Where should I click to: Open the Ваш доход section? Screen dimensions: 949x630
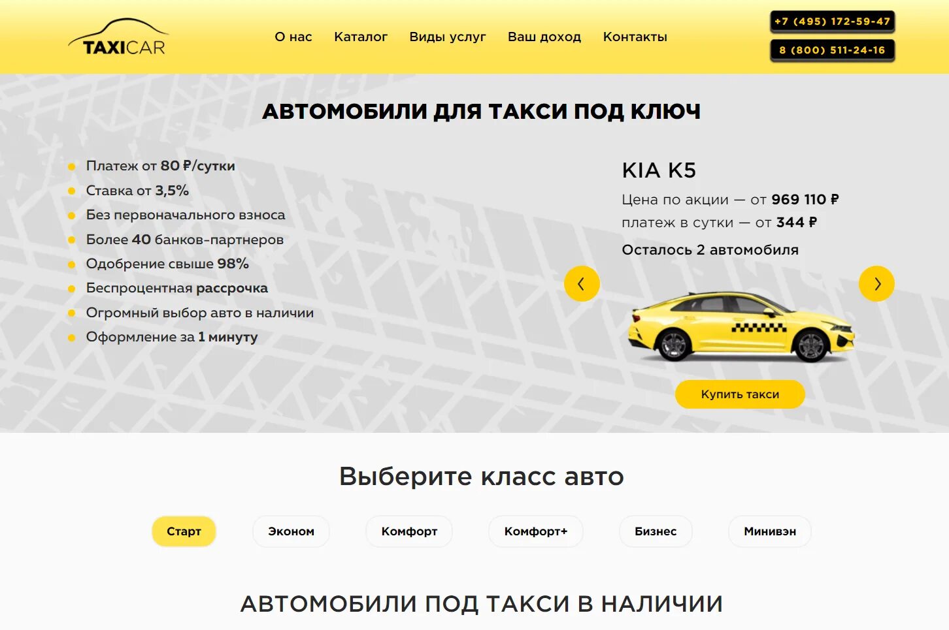(x=544, y=37)
